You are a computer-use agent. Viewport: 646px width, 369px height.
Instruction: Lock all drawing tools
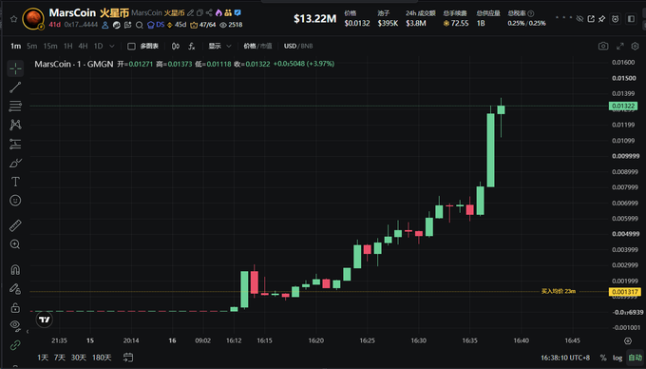[15, 307]
